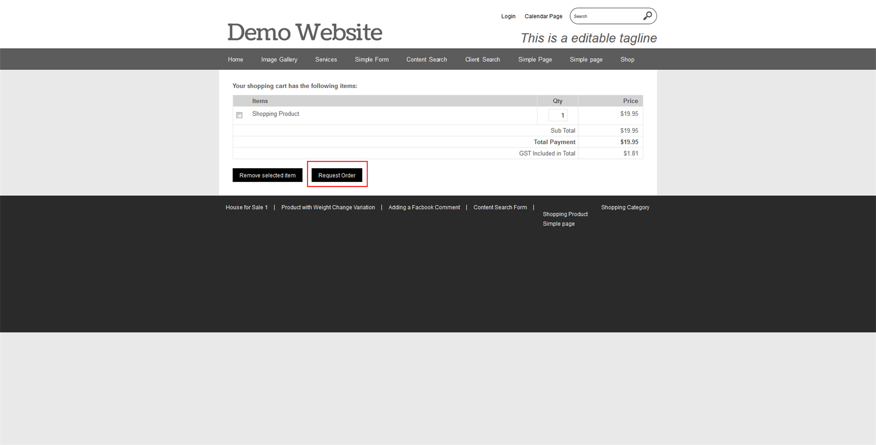Open Home in navigation bar
876x445 pixels.
(x=235, y=59)
